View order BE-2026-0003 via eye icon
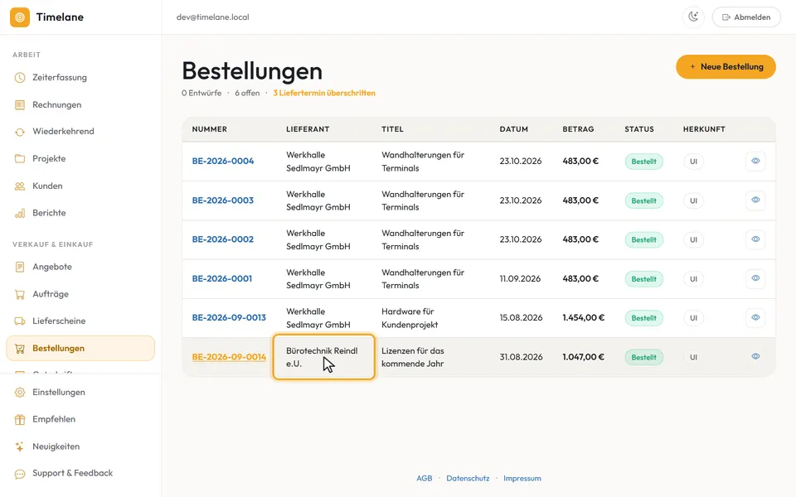Screen dimensions: 796x497 (x=755, y=200)
